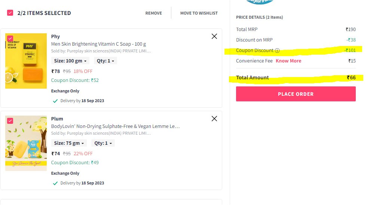Remove Plum soap item with X icon
This screenshot has height=205, width=367.
pos(214,119)
